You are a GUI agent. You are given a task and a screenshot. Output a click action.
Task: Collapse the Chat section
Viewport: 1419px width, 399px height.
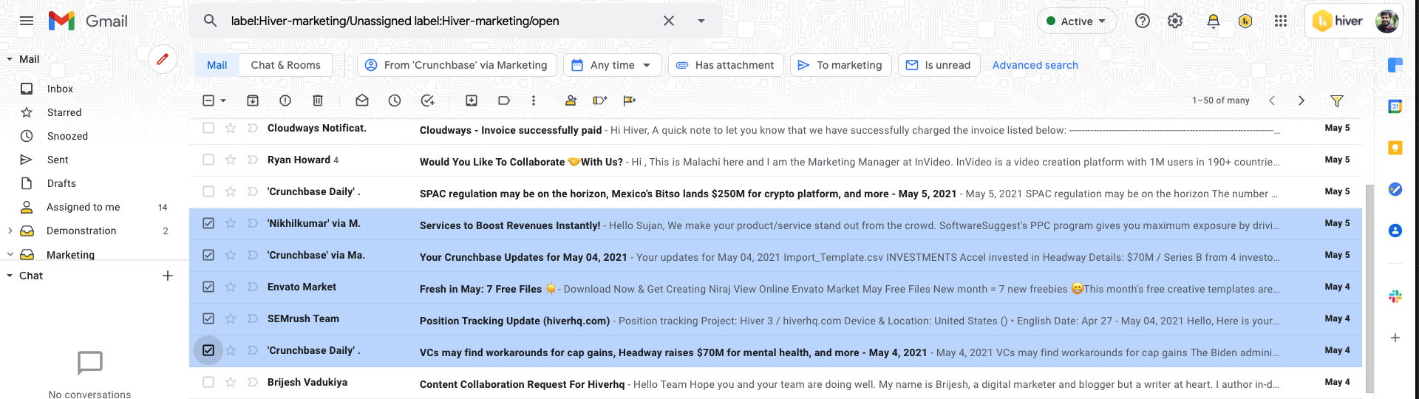pos(10,276)
